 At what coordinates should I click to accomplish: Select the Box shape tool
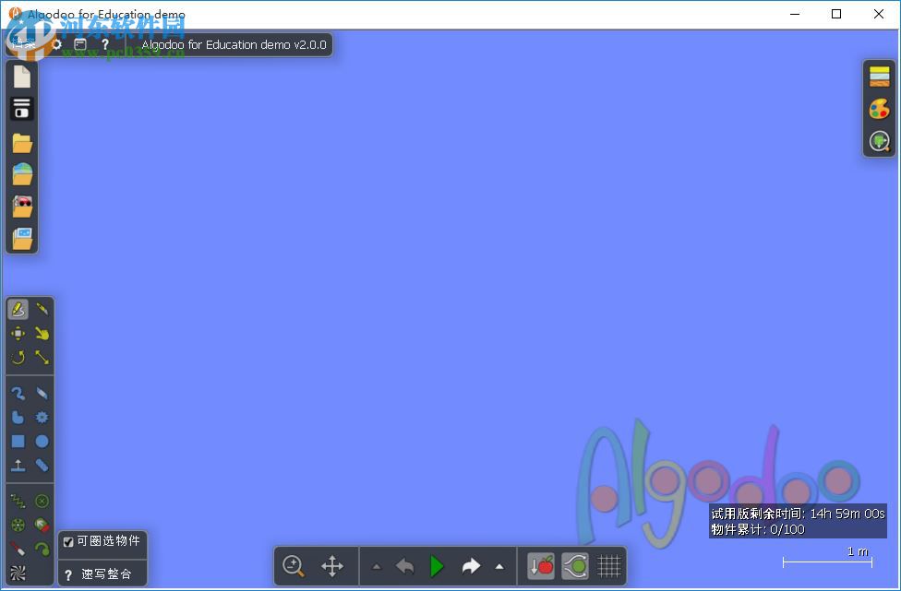pos(18,441)
